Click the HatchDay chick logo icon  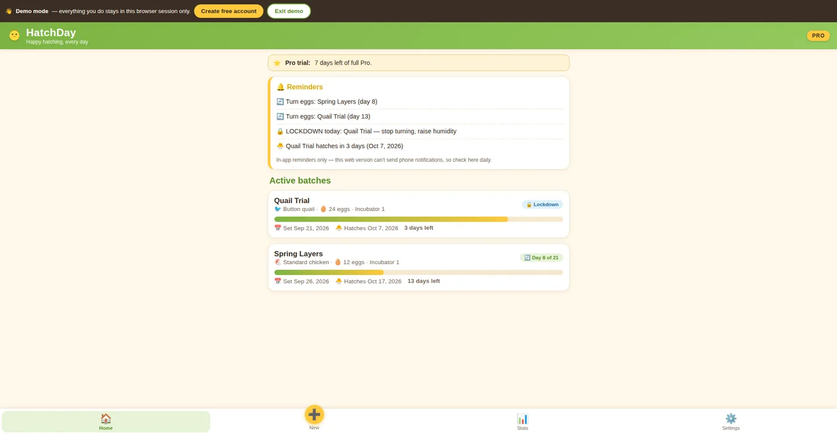14,36
